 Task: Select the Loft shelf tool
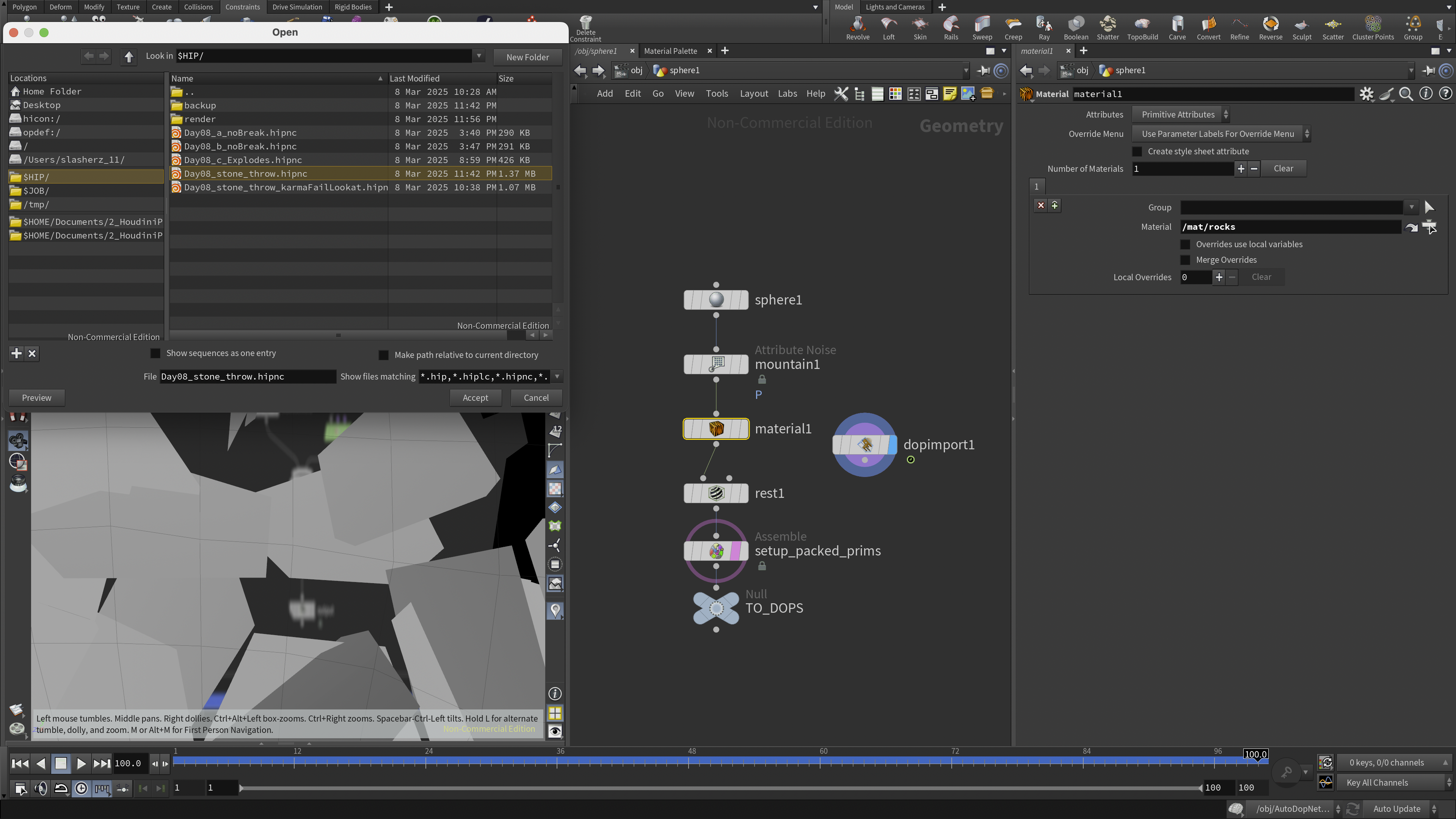888,28
